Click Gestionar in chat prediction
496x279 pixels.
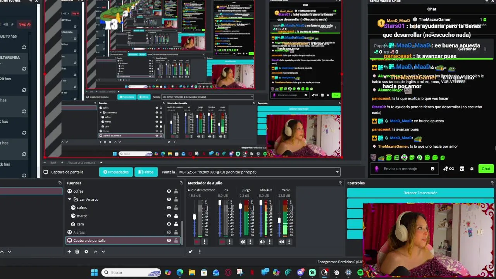[x=467, y=49]
